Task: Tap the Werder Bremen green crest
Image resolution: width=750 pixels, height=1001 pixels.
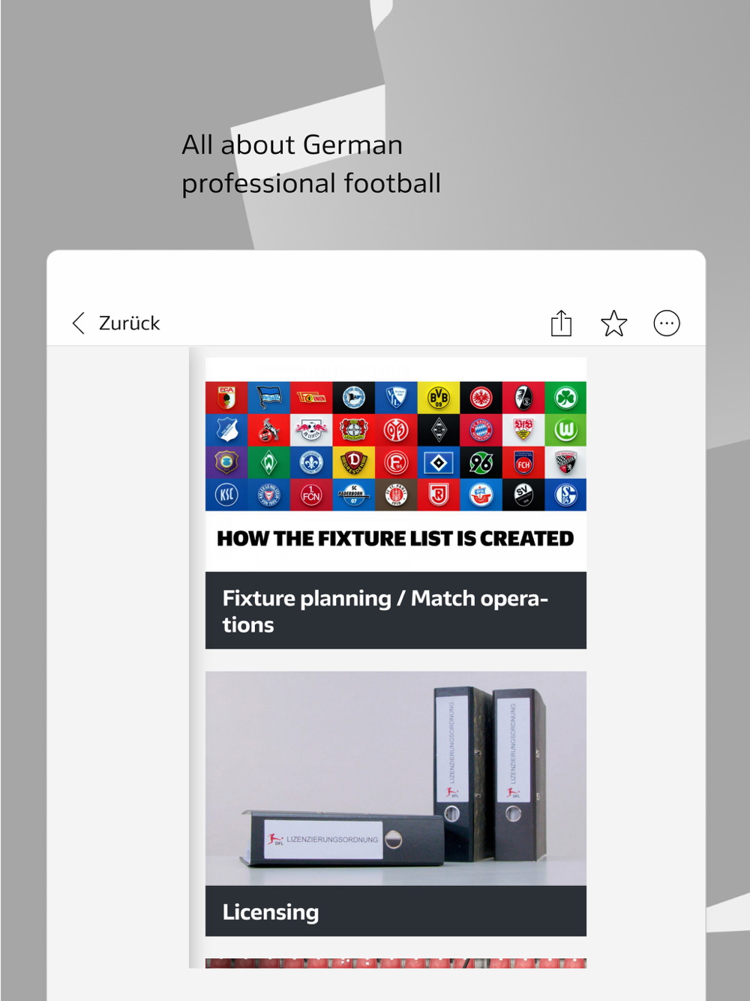Action: pyautogui.click(x=268, y=463)
